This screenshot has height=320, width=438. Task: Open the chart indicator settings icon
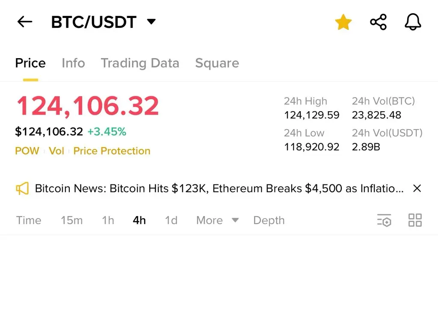click(x=384, y=220)
